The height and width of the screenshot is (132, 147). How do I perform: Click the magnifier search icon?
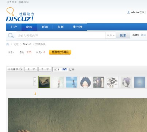pos(11,36)
